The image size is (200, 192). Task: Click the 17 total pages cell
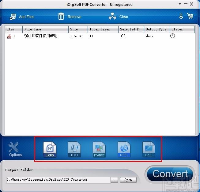coord(91,36)
